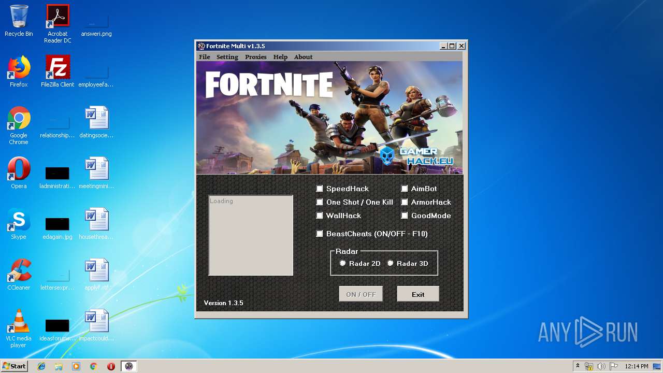Select the Opera desktop shortcut

(19, 173)
